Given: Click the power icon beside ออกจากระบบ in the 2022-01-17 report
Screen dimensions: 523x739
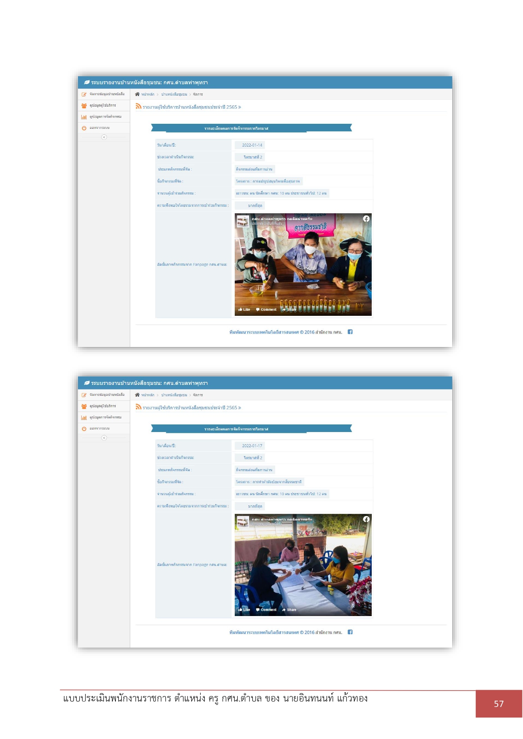Looking at the screenshot, I should pyautogui.click(x=84, y=429).
